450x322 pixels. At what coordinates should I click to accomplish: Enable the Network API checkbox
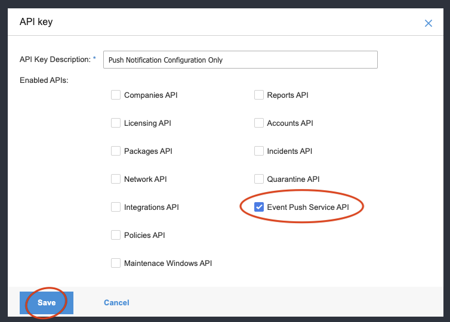tap(116, 179)
